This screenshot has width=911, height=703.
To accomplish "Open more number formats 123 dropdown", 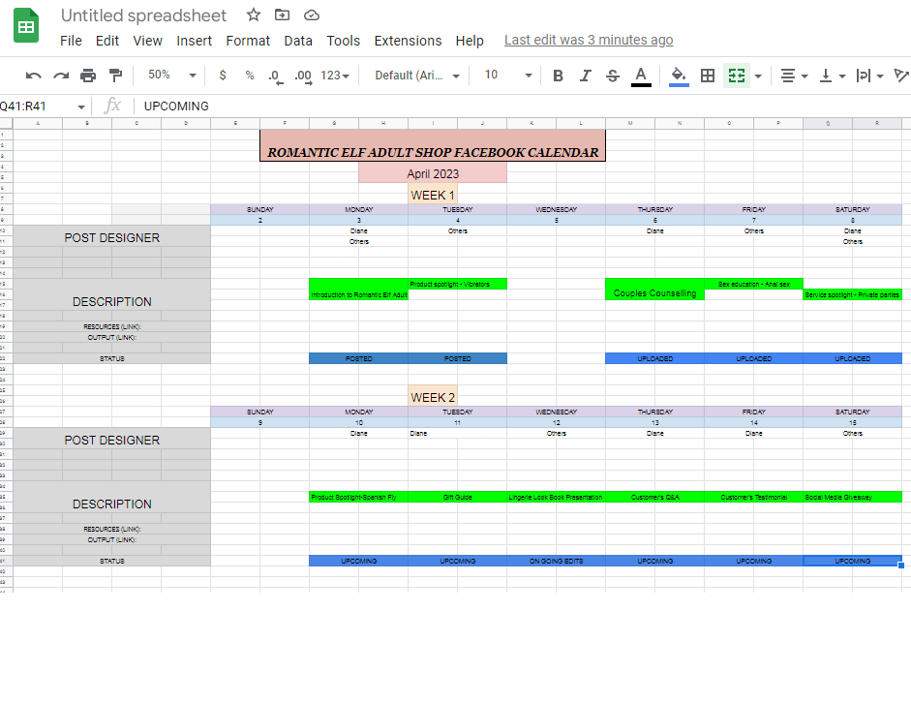I will tap(335, 76).
